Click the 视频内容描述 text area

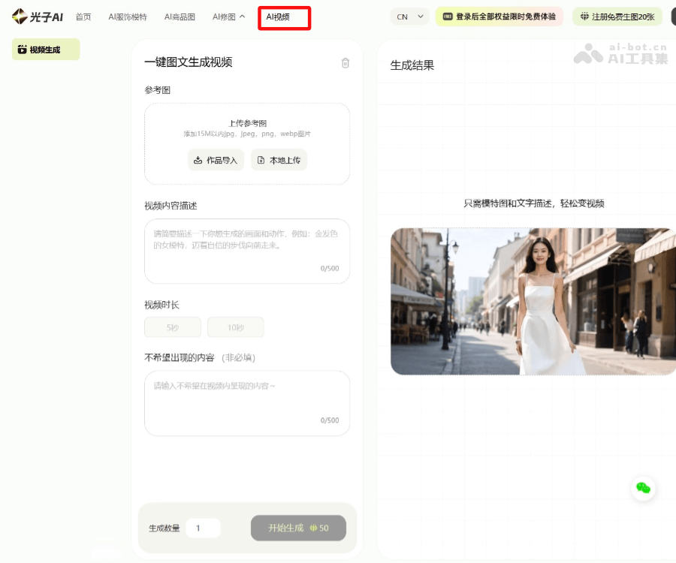click(x=246, y=246)
